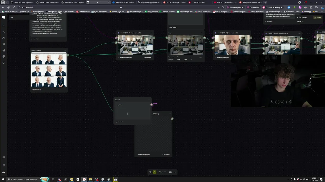Select the bald man close-up image thumbnail
This screenshot has width=325, height=182.
232,45
